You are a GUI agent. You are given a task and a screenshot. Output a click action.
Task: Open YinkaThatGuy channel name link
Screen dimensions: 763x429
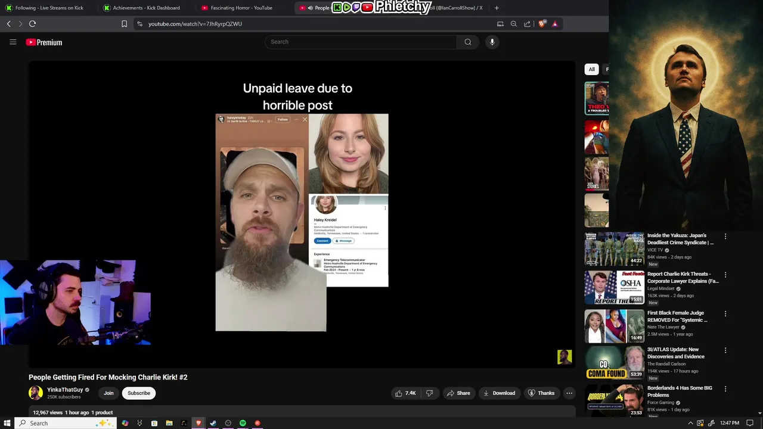pos(65,390)
